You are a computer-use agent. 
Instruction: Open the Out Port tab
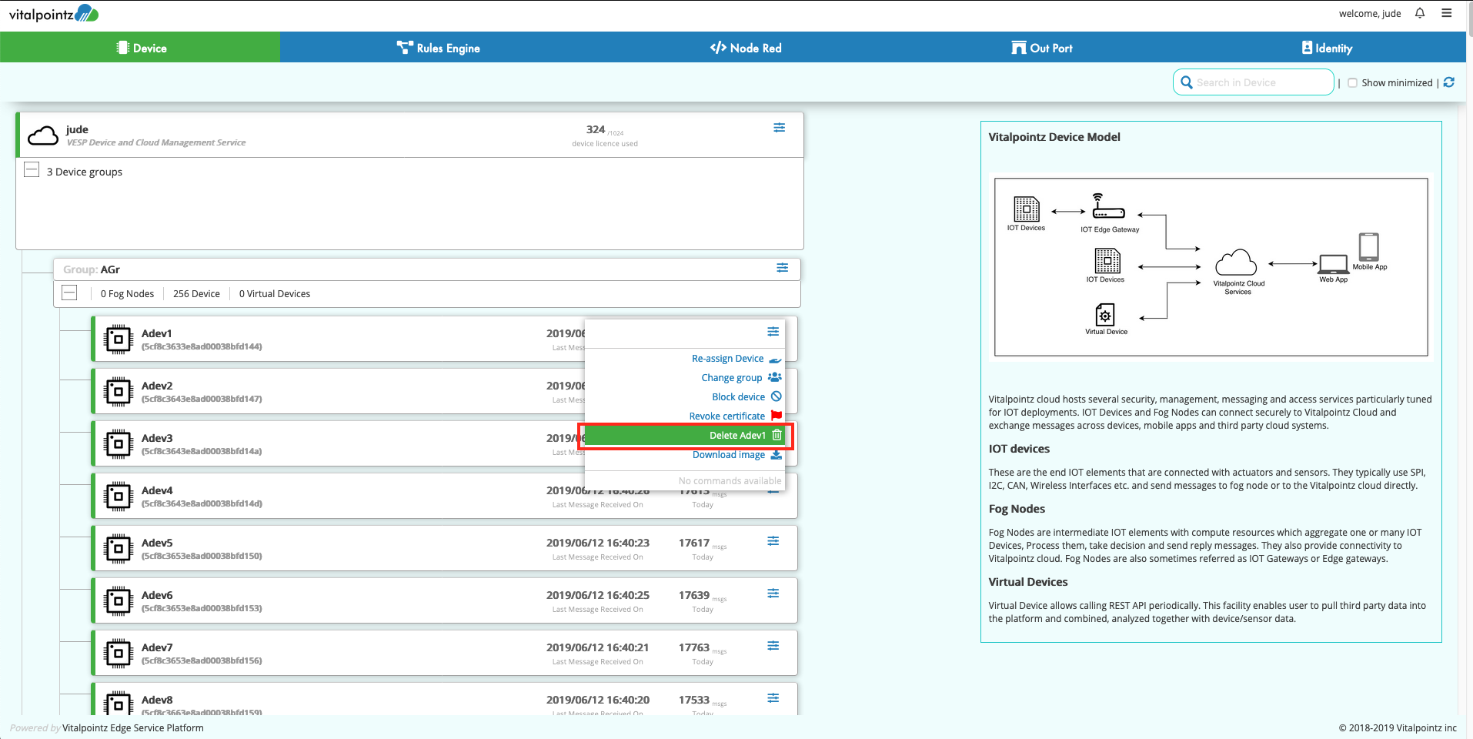1041,48
